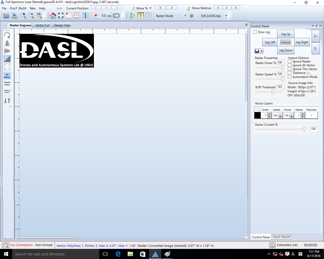Click the four-arrows fit perimeter icon
This screenshot has width=324, height=259.
click(x=61, y=16)
